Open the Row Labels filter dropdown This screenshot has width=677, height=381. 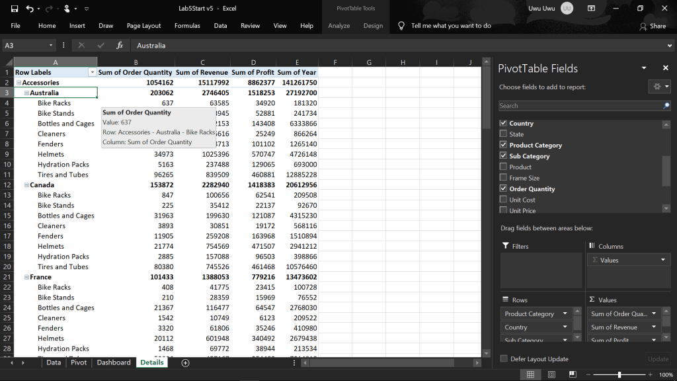tap(92, 72)
